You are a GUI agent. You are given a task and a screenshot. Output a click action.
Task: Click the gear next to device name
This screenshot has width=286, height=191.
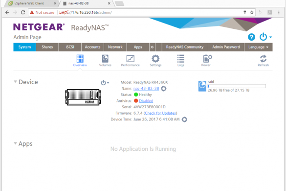coord(164,89)
